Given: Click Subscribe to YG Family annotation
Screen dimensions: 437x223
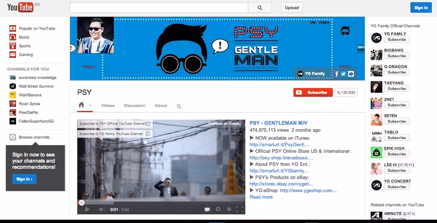Looking at the screenshot, I should 115,134.
